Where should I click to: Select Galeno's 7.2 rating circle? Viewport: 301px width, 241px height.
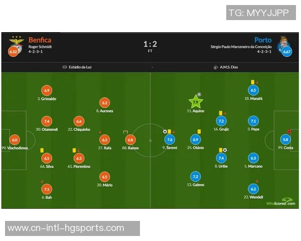pos(196,177)
